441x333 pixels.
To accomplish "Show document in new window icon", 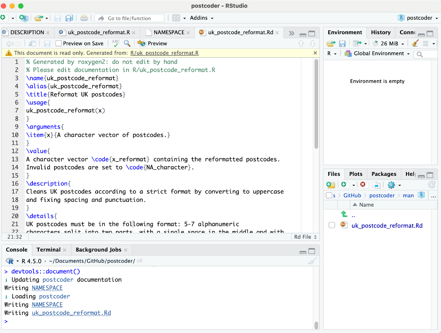I will [32, 44].
